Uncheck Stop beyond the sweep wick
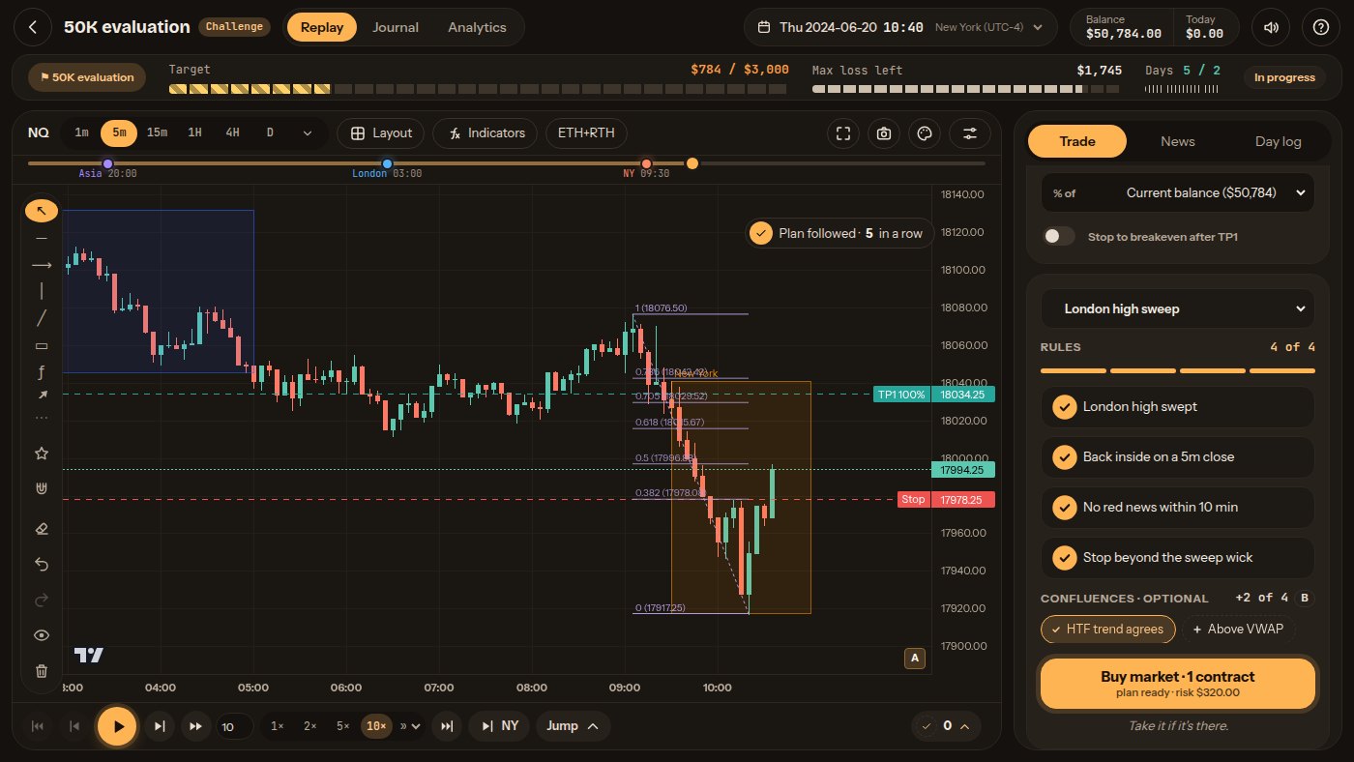This screenshot has height=762, width=1354. click(1178, 558)
